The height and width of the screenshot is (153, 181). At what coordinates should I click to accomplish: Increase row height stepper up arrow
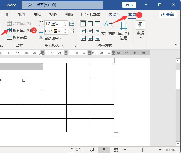pos(65,22)
